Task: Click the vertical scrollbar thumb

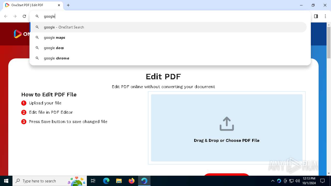Action: point(329,43)
